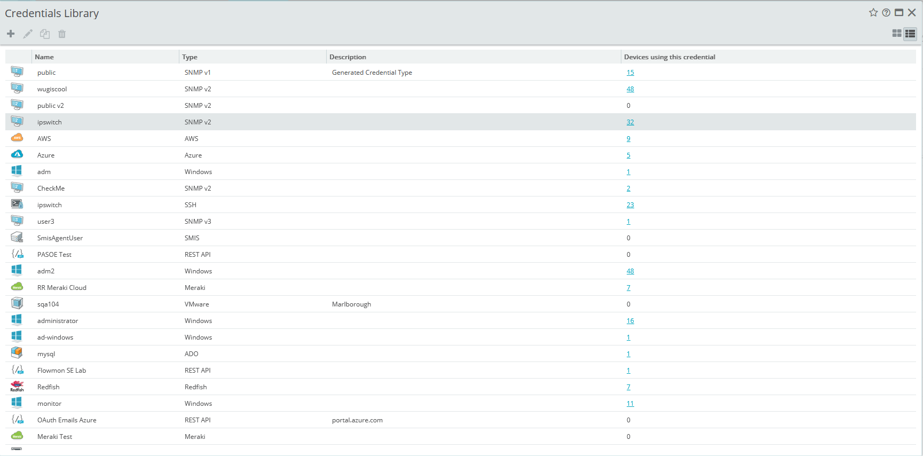Viewport: 923px width, 456px height.
Task: Click Windows icon beside administrator
Action: [17, 320]
